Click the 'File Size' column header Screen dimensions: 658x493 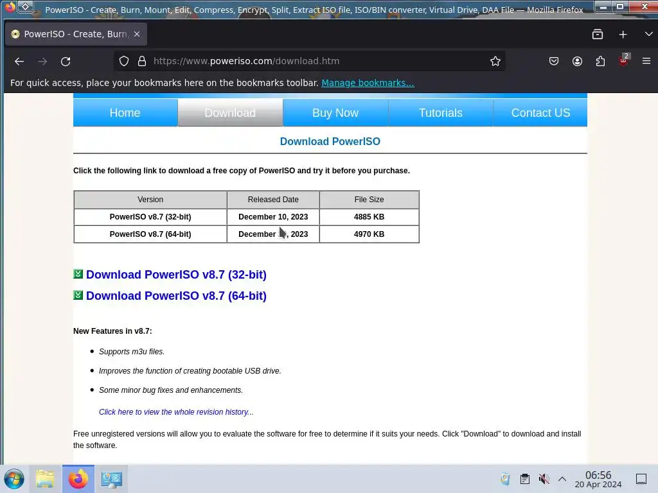(369, 200)
